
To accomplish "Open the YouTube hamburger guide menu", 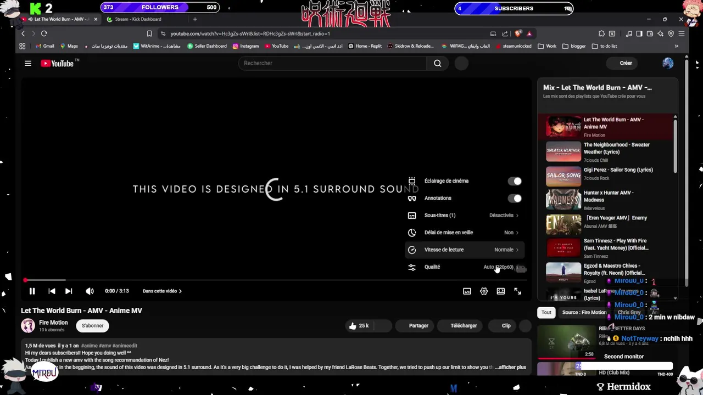I will [28, 63].
